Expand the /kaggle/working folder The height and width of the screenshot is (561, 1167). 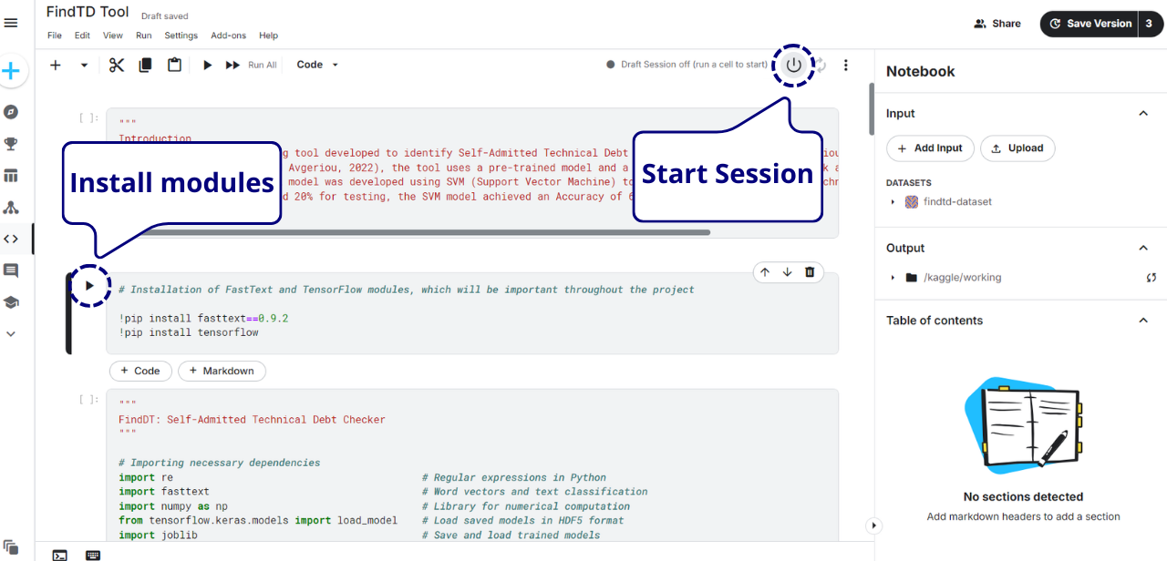coord(893,278)
